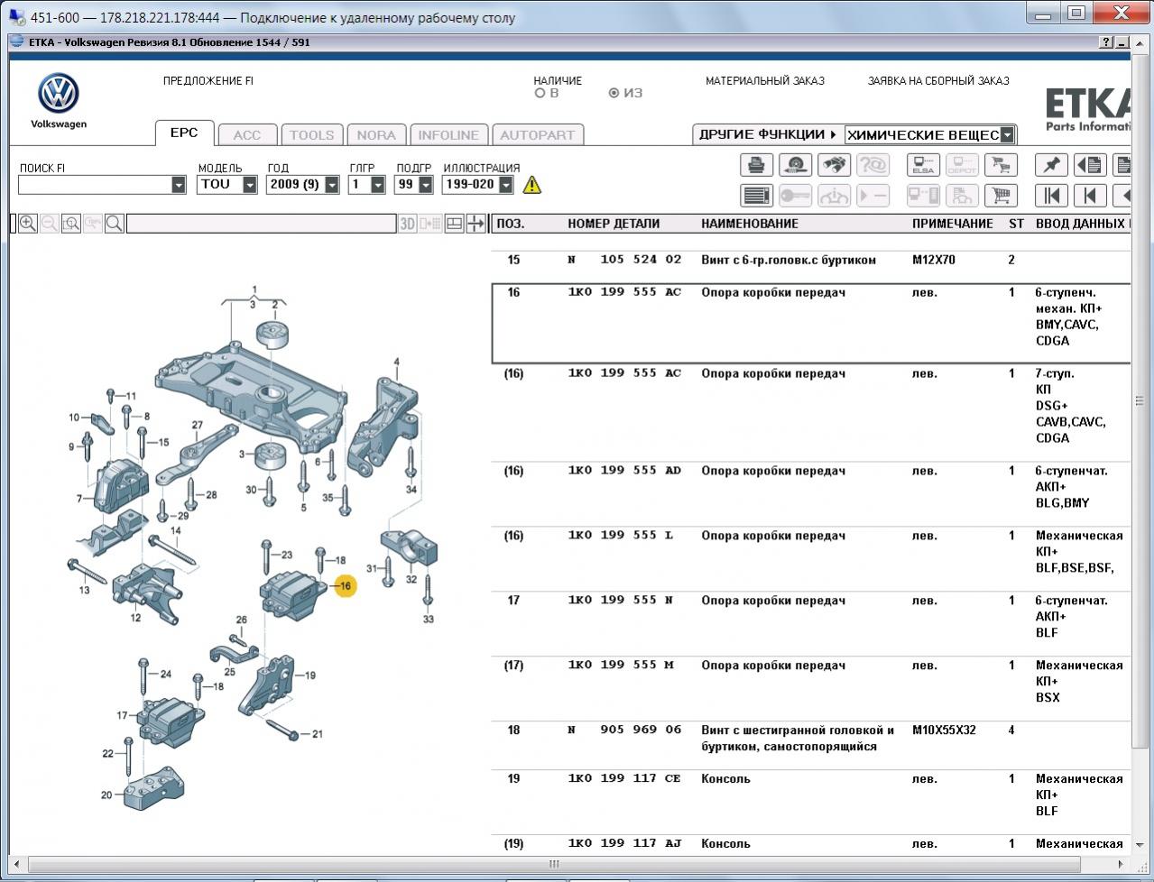Screen dimensions: 1154x882
Task: Click the ПОЗ. column header
Action: click(511, 224)
